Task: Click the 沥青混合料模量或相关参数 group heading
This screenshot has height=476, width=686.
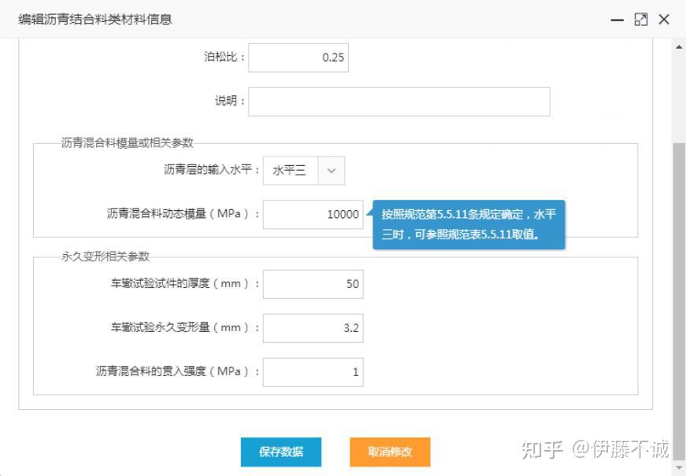Action: click(128, 142)
